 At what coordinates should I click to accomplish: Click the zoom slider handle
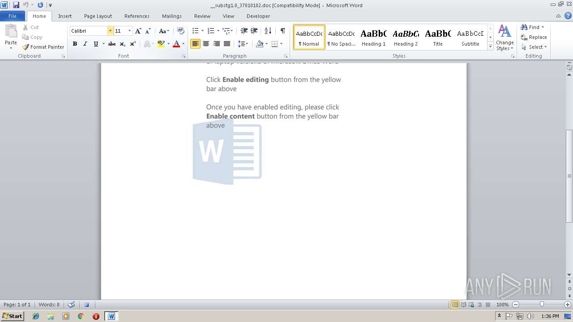[x=542, y=305]
